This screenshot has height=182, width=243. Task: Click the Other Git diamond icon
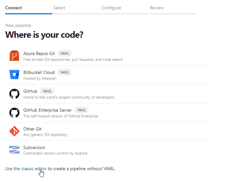pos(14,131)
